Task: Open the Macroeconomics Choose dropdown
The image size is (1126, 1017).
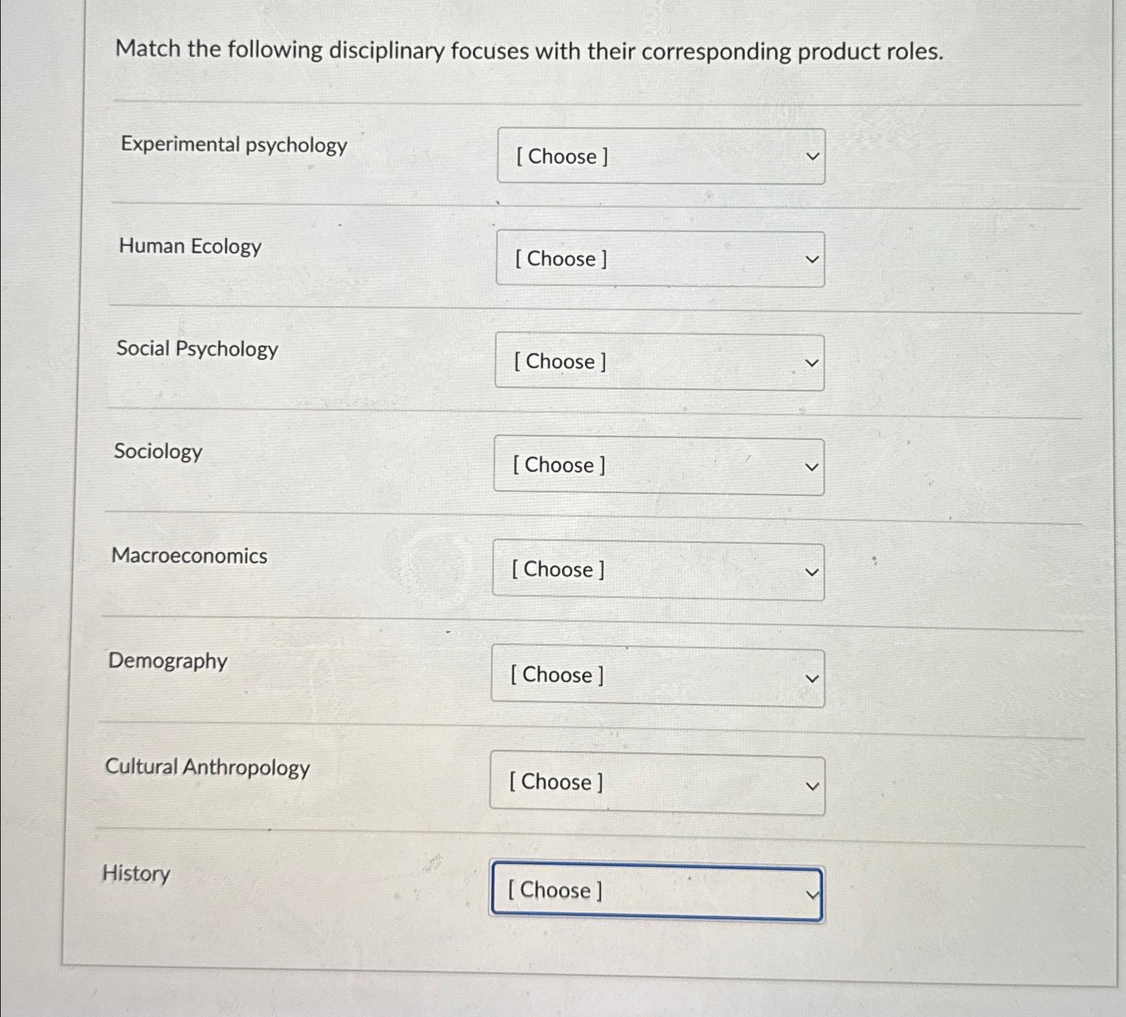Action: click(659, 570)
